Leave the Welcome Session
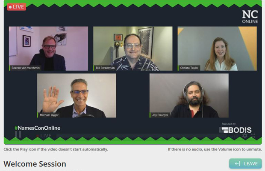The image size is (265, 171). point(245,163)
